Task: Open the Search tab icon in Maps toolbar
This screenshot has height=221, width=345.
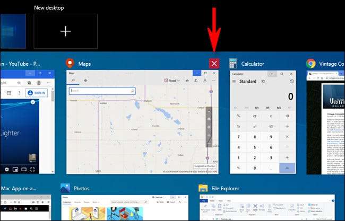Action: click(x=73, y=81)
